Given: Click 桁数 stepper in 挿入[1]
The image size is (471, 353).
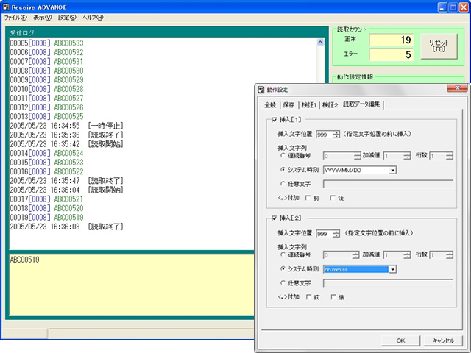Looking at the screenshot, I should [x=450, y=156].
